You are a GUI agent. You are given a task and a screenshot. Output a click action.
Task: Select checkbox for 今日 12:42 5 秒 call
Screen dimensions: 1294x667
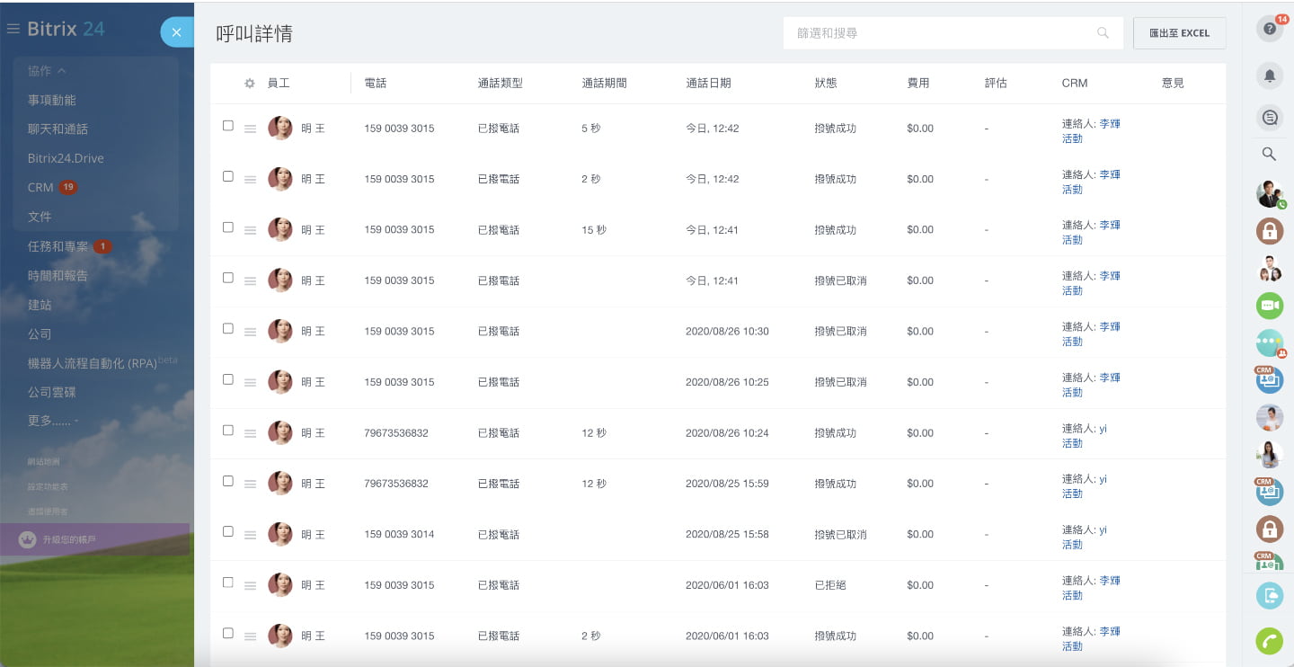[228, 126]
